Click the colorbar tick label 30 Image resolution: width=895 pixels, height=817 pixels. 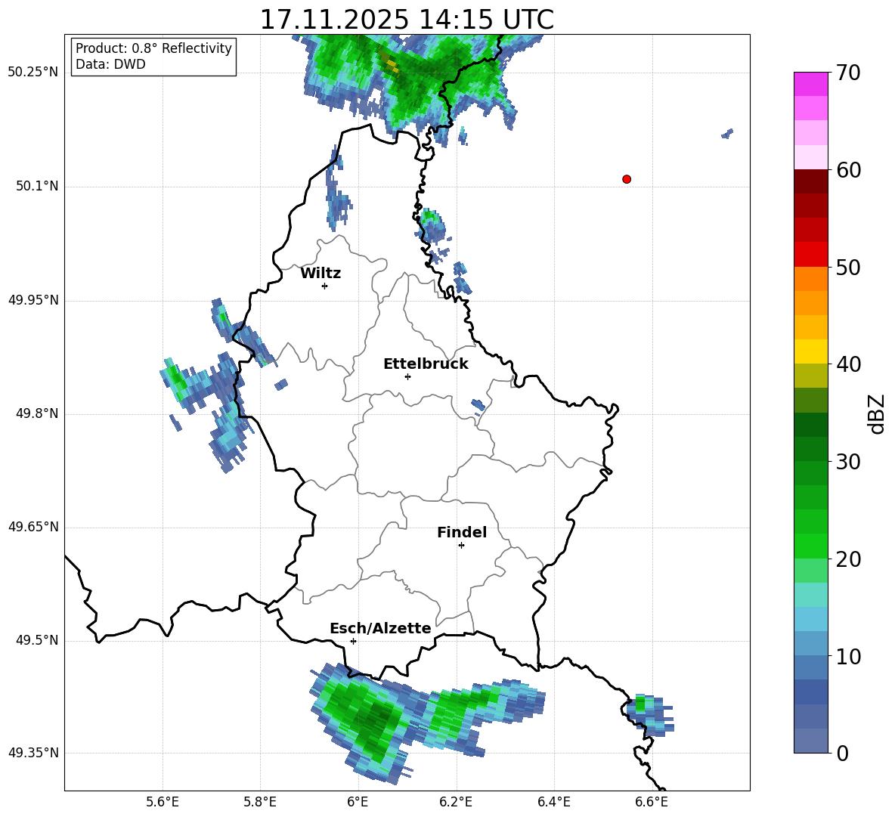point(848,462)
